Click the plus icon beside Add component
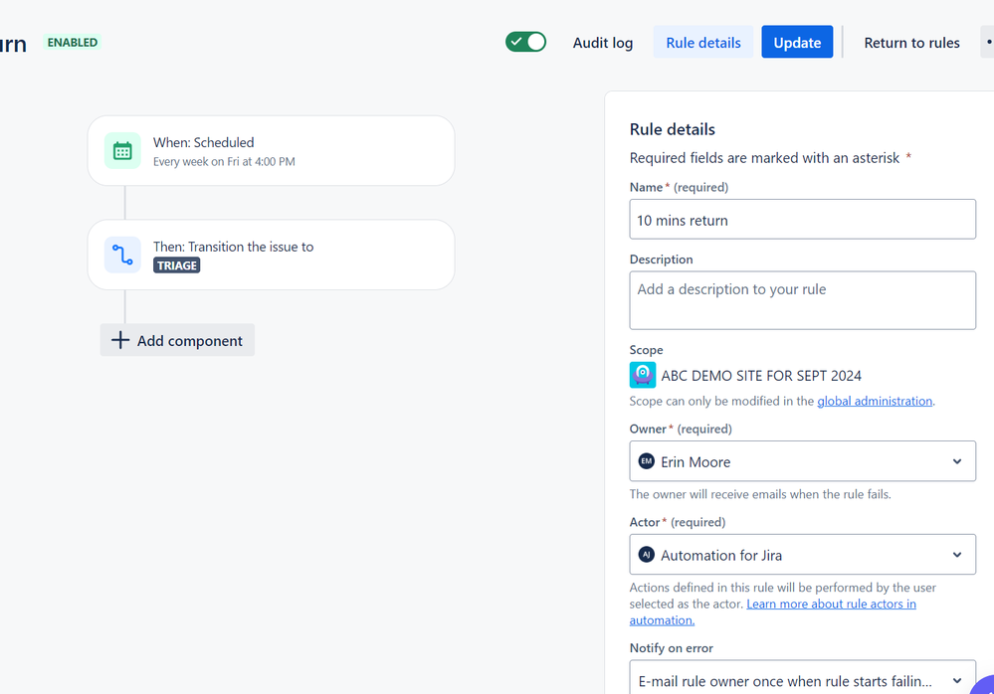Screen dimensions: 994x694 [x=119, y=340]
